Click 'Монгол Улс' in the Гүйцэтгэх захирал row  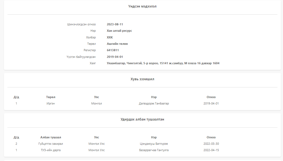click(96, 144)
